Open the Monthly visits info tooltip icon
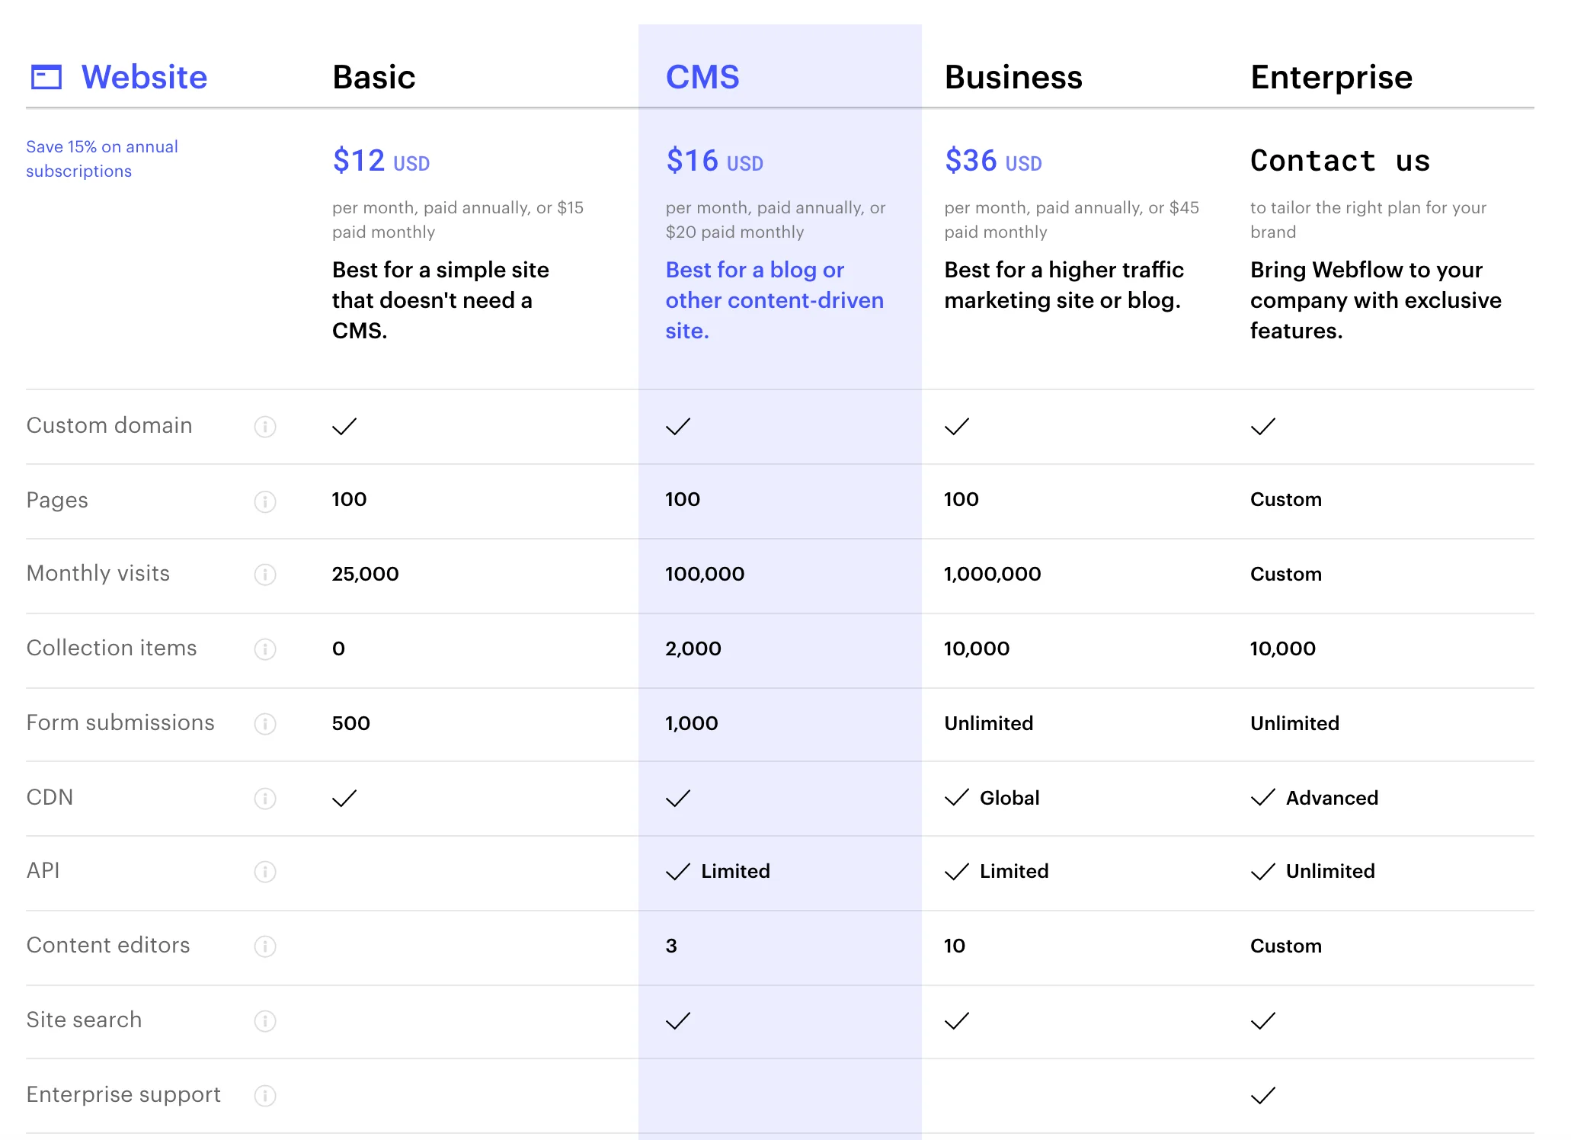Viewport: 1571px width, 1140px height. pyautogui.click(x=264, y=575)
